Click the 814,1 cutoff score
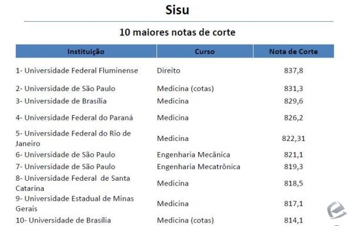The height and width of the screenshot is (226, 353). (294, 220)
